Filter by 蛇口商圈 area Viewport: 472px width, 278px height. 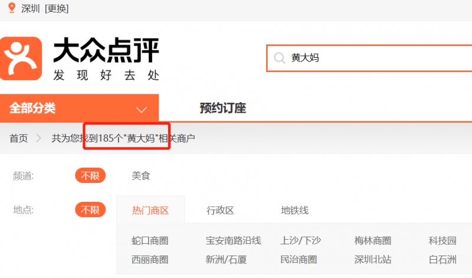tap(150, 241)
